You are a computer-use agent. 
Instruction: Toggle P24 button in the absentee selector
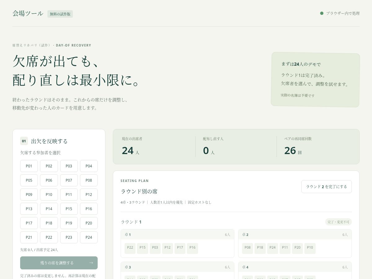[x=89, y=237]
